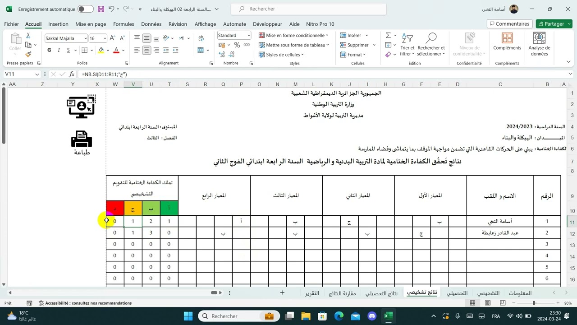Click the Rechercher search box in title bar

click(308, 9)
